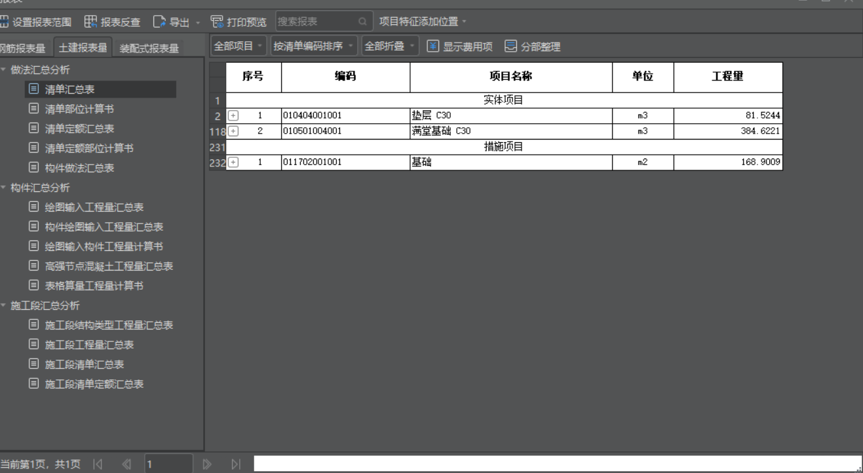Expand the 垫层 C30 row
The height and width of the screenshot is (473, 863).
(x=233, y=115)
